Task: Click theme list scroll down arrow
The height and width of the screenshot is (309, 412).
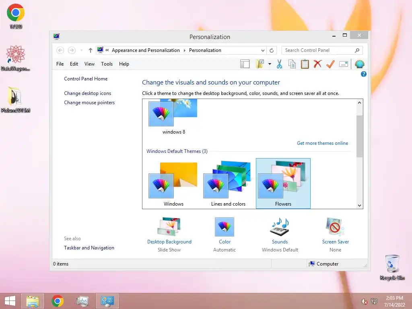Action: 359,206
